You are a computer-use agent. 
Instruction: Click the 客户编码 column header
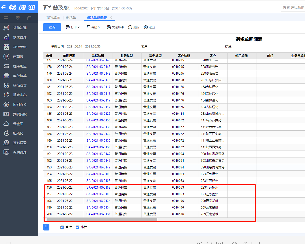coord(184,56)
